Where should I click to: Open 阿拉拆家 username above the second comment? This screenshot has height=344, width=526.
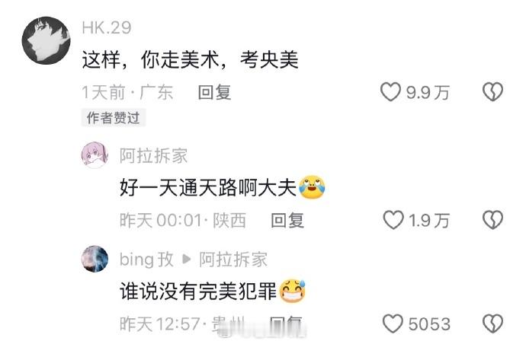(154, 156)
